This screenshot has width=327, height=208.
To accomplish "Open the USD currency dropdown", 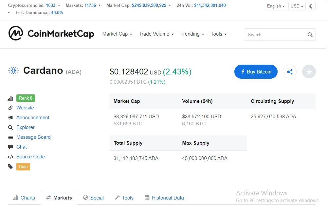I will (297, 6).
